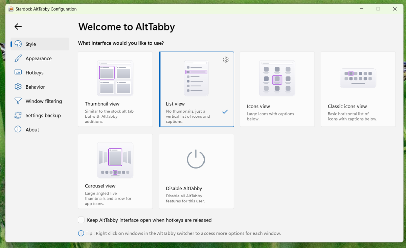Open the Behavior section label
Screen dimensions: 406x248
tap(35, 87)
